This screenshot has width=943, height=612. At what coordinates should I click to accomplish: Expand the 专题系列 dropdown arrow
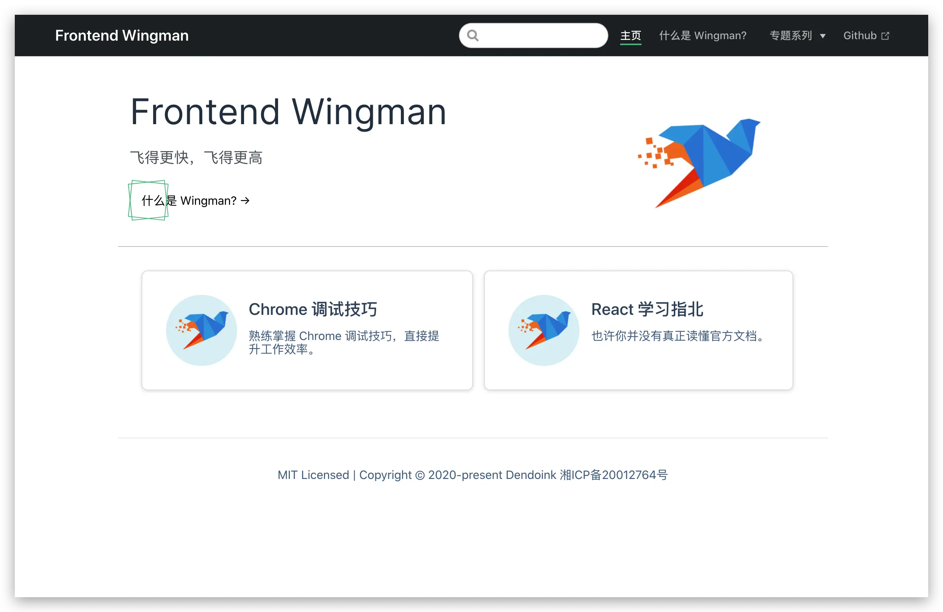tap(822, 36)
